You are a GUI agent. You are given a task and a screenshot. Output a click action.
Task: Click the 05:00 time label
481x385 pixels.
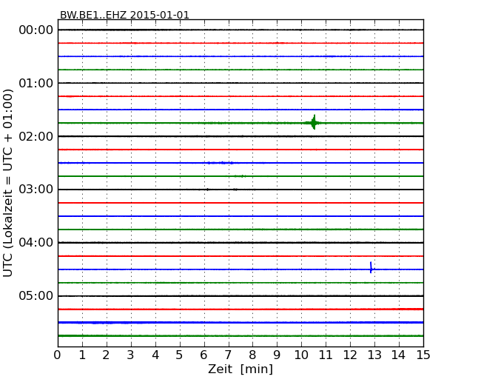pyautogui.click(x=36, y=295)
